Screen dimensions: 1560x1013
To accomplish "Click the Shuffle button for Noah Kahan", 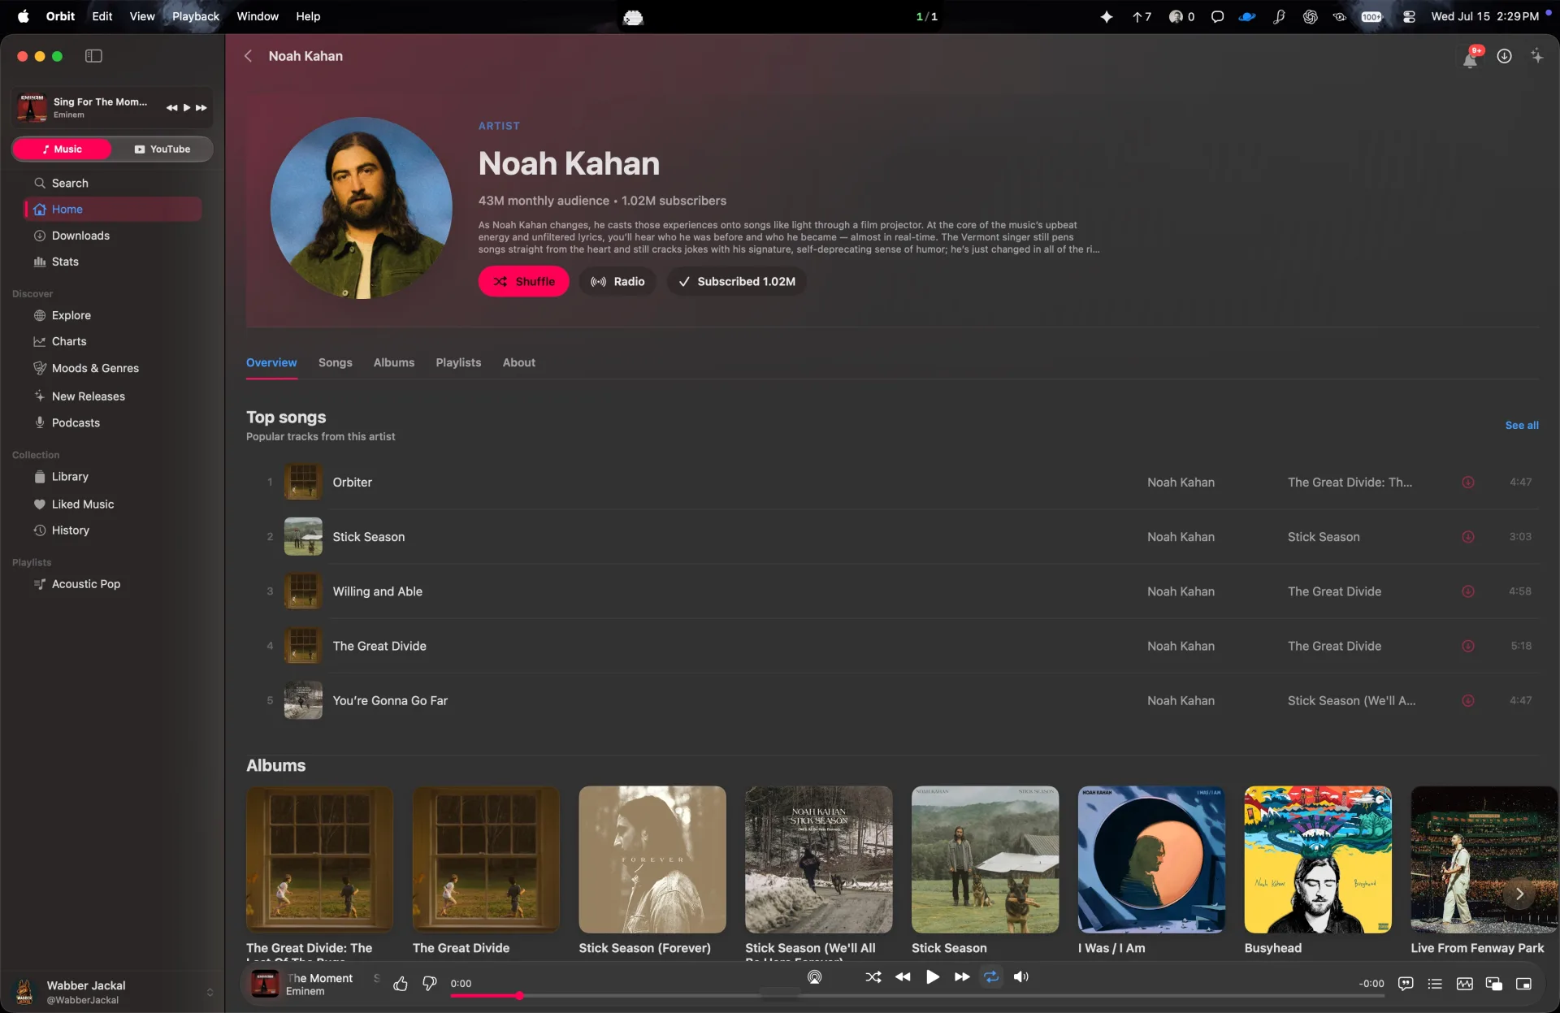I will coord(523,282).
